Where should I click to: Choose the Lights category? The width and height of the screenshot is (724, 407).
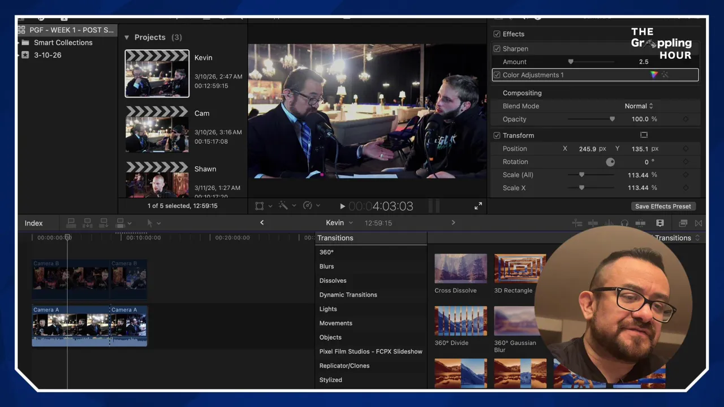[328, 309]
